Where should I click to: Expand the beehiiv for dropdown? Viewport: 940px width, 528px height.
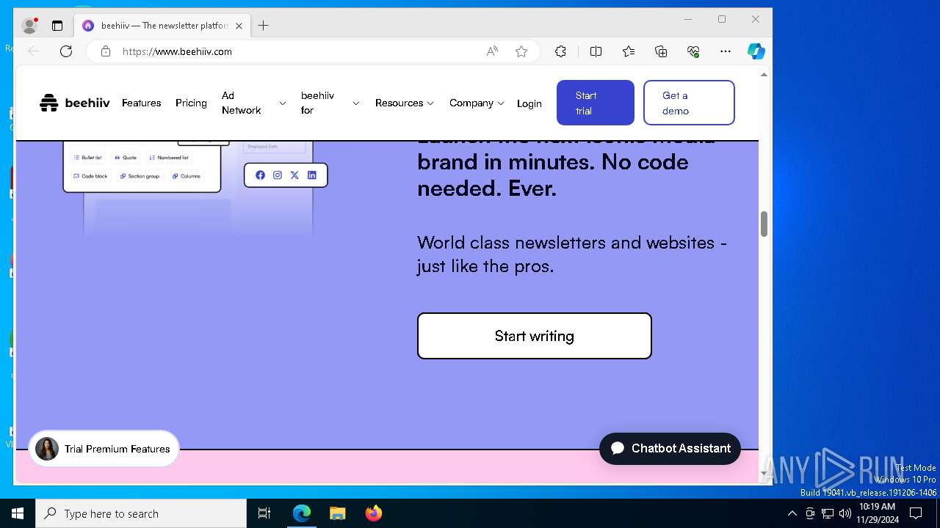click(330, 103)
